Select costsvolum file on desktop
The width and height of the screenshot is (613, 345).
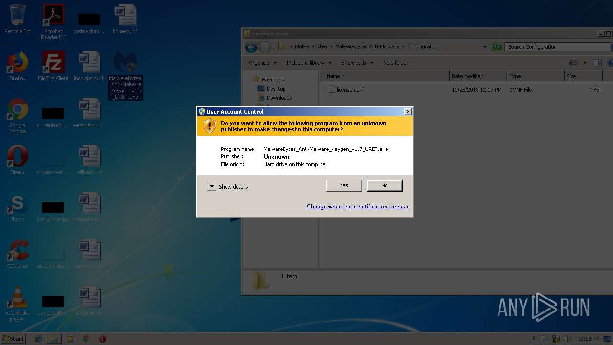89,23
